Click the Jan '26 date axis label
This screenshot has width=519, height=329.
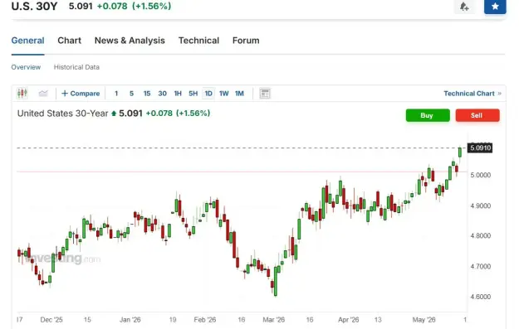(x=130, y=320)
